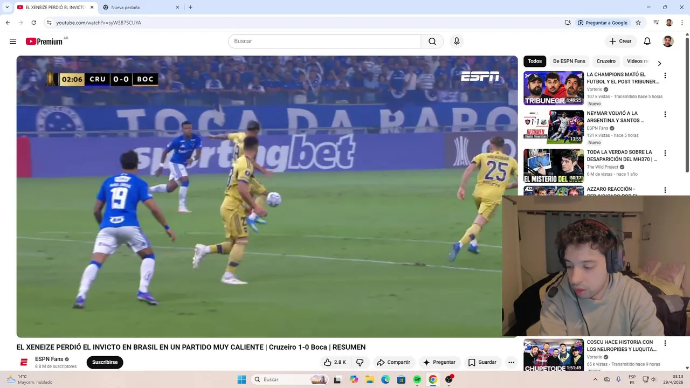Click the Compartir share button
The image size is (690, 388).
(394, 362)
